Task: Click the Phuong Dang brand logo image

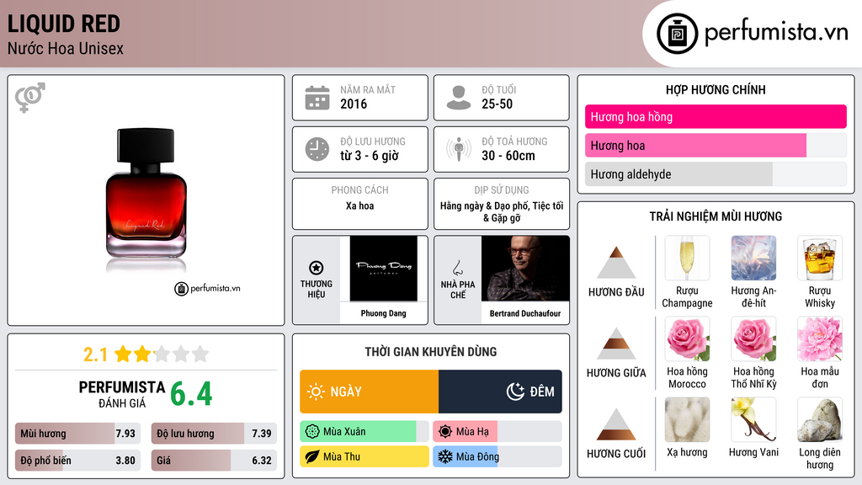Action: click(384, 269)
